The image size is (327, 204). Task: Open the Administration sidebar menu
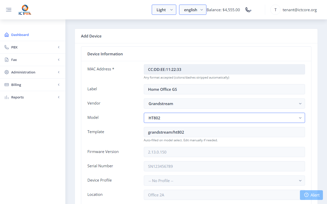coord(33,72)
